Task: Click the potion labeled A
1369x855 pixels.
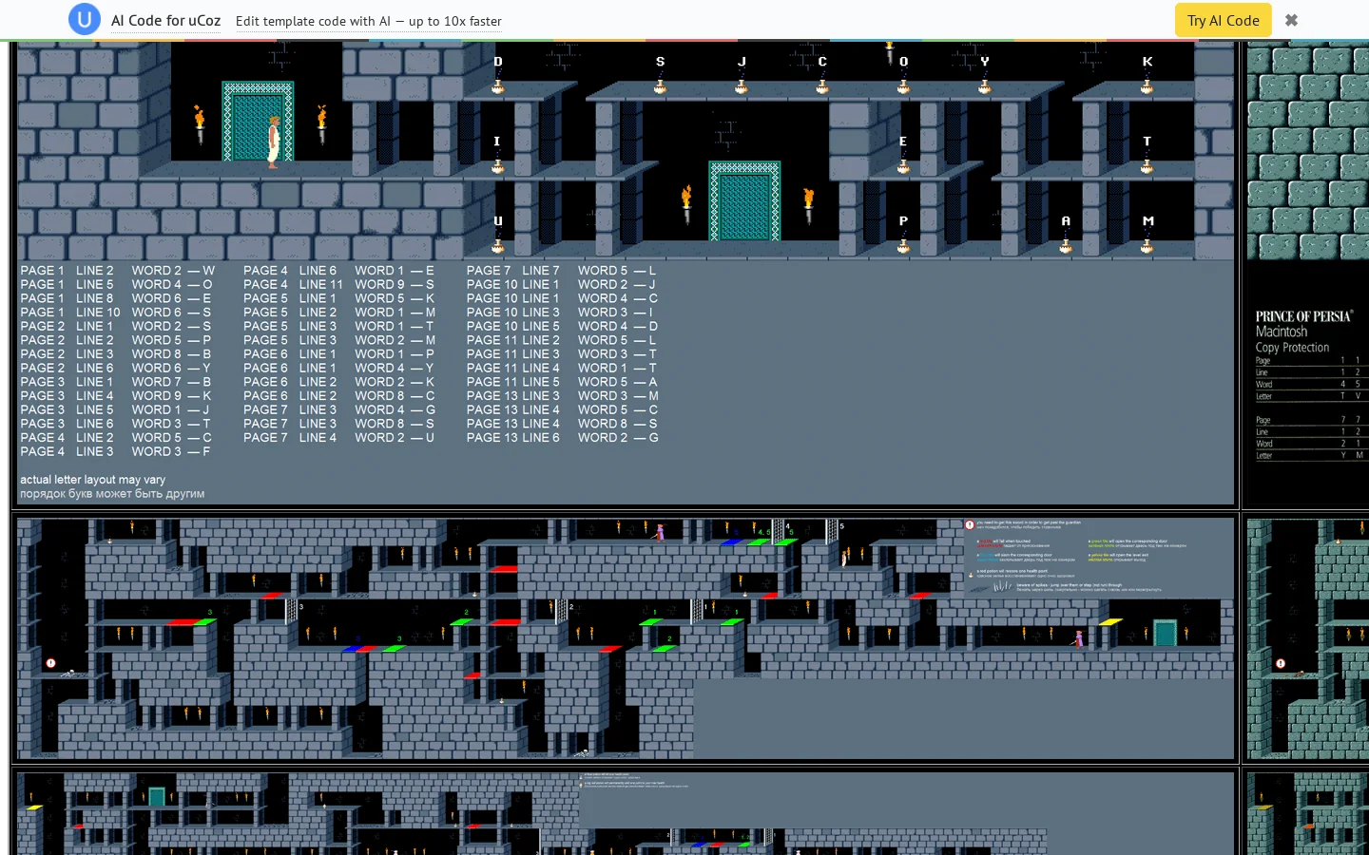Action: pyautogui.click(x=1066, y=245)
